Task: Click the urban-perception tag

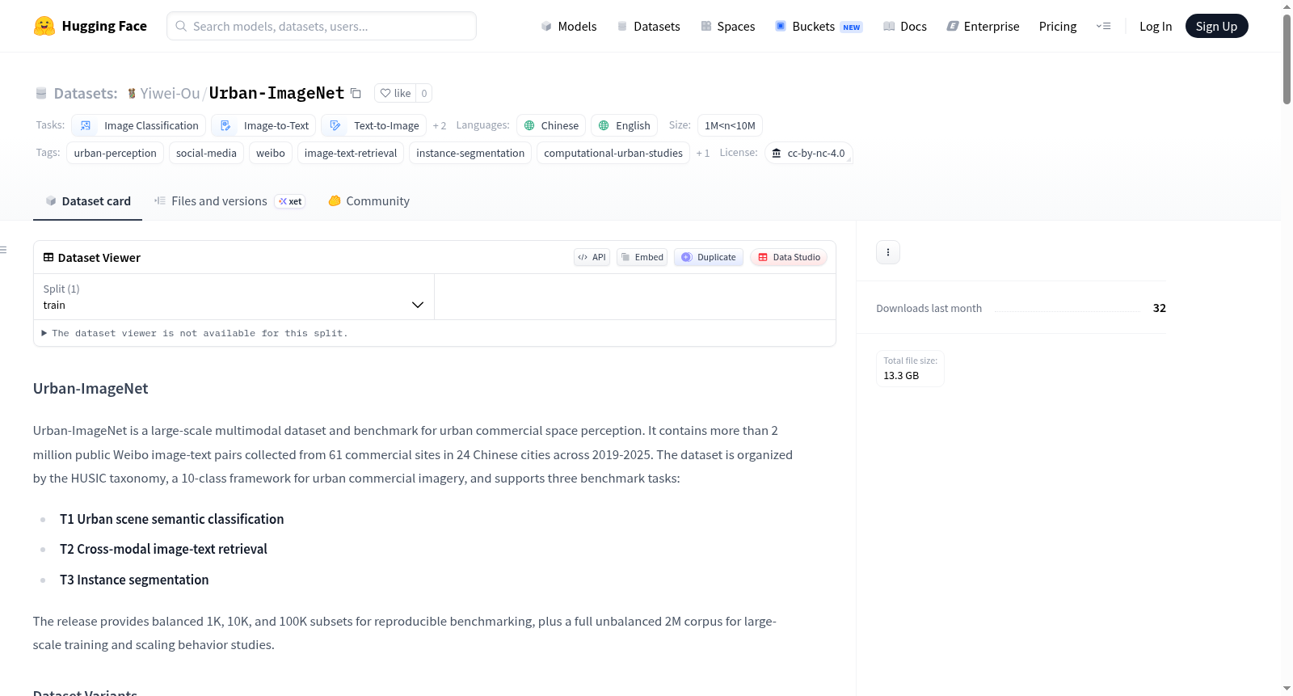Action: point(116,153)
